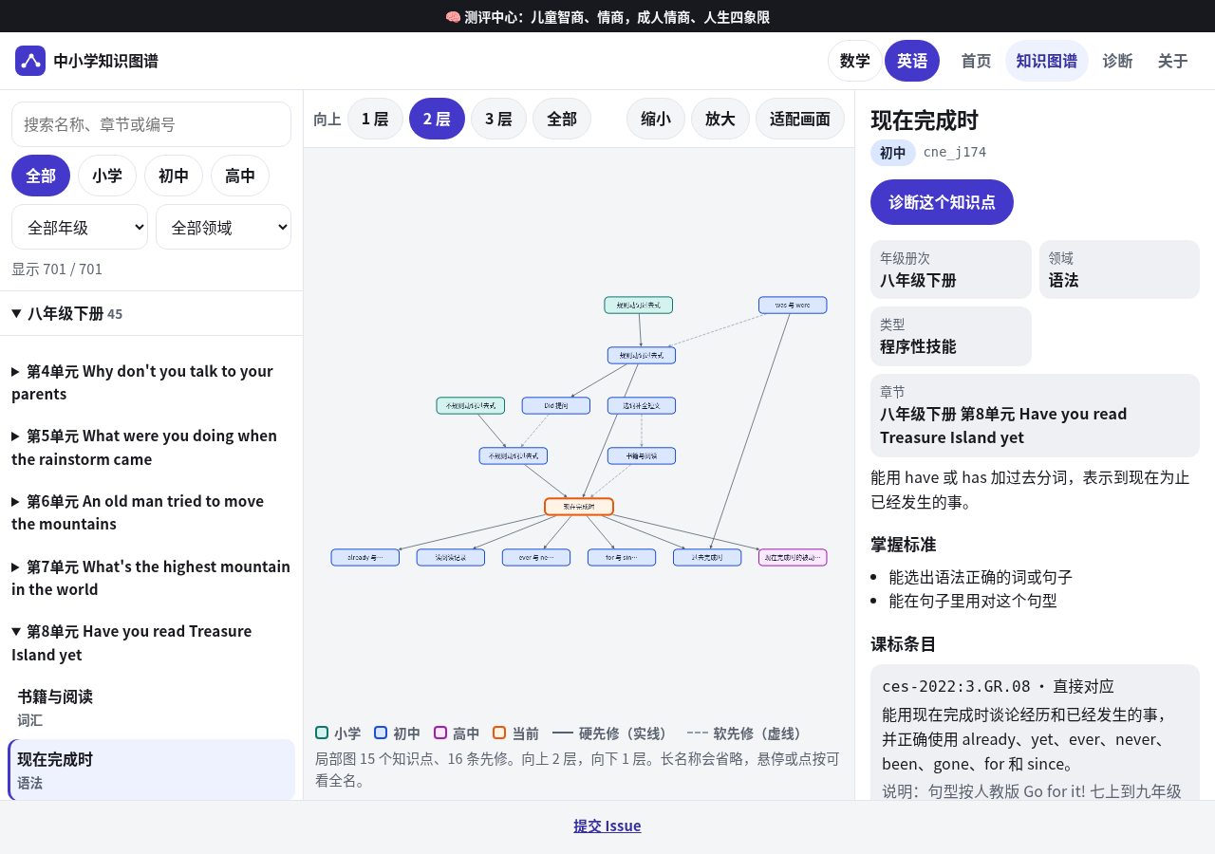Viewport: 1215px width, 854px height.
Task: Click 适配画面 to fit the graph
Action: [800, 119]
